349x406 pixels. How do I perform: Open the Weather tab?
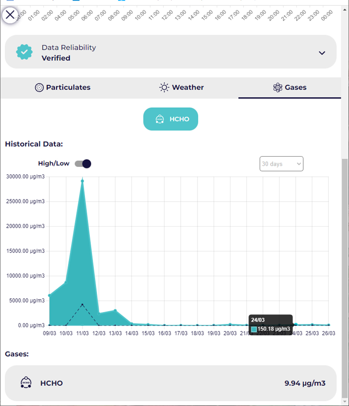pyautogui.click(x=181, y=88)
